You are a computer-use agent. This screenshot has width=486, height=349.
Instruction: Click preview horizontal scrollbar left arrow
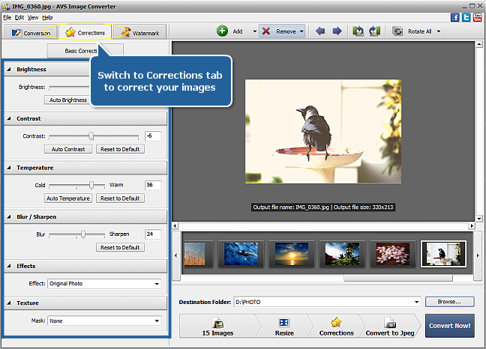(x=175, y=226)
